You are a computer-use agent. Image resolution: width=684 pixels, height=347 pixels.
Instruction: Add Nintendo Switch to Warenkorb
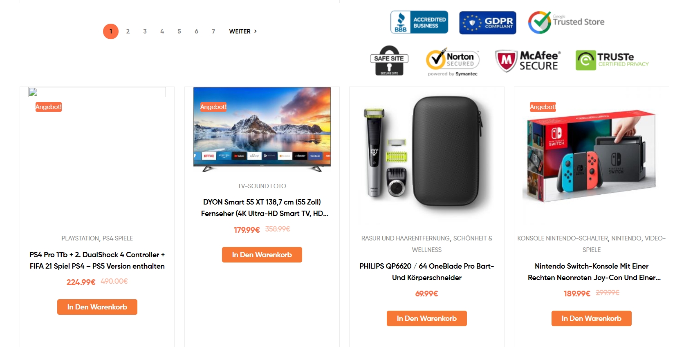click(592, 318)
